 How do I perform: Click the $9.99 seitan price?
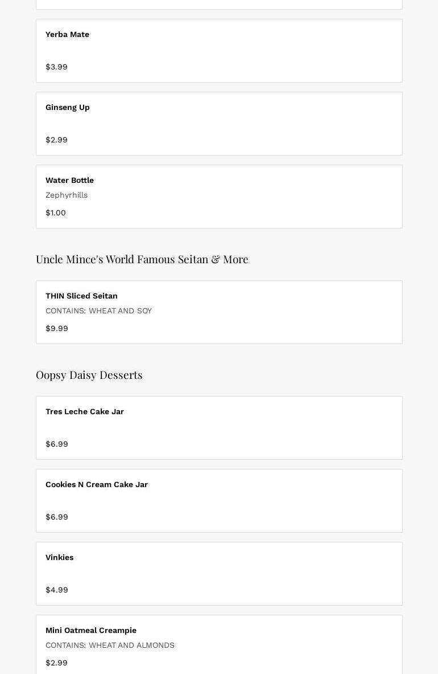click(x=57, y=329)
